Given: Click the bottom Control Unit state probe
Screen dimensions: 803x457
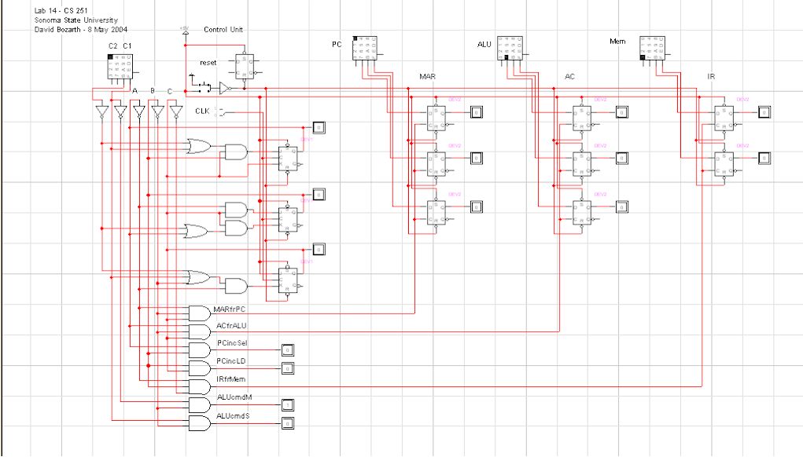Looking at the screenshot, I should click(319, 250).
